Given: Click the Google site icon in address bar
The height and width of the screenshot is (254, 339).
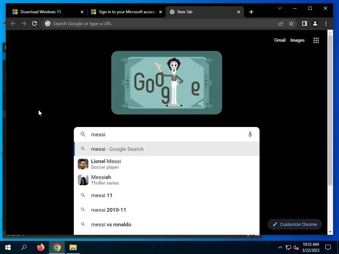Looking at the screenshot, I should coord(48,23).
